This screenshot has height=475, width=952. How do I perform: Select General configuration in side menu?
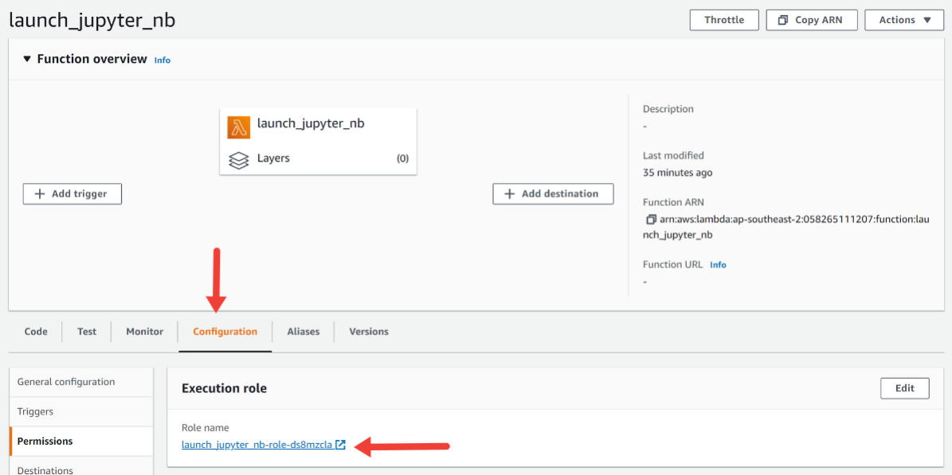pos(66,382)
